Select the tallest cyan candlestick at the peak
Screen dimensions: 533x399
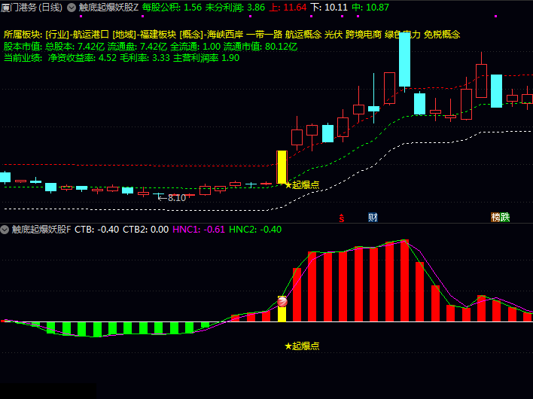pyautogui.click(x=404, y=59)
